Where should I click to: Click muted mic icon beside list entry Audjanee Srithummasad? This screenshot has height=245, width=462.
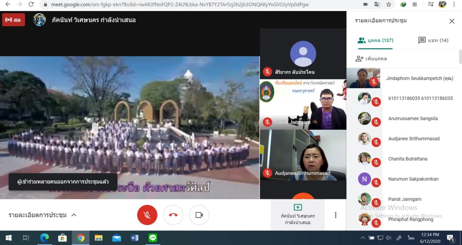[x=376, y=142]
